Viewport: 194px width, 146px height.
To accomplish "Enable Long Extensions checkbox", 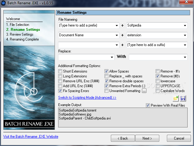I will [60, 76].
